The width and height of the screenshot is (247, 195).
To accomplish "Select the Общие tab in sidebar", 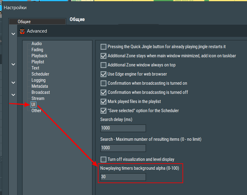I will (x=37, y=22).
